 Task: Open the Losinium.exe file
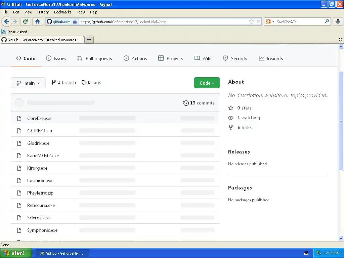pos(40,180)
